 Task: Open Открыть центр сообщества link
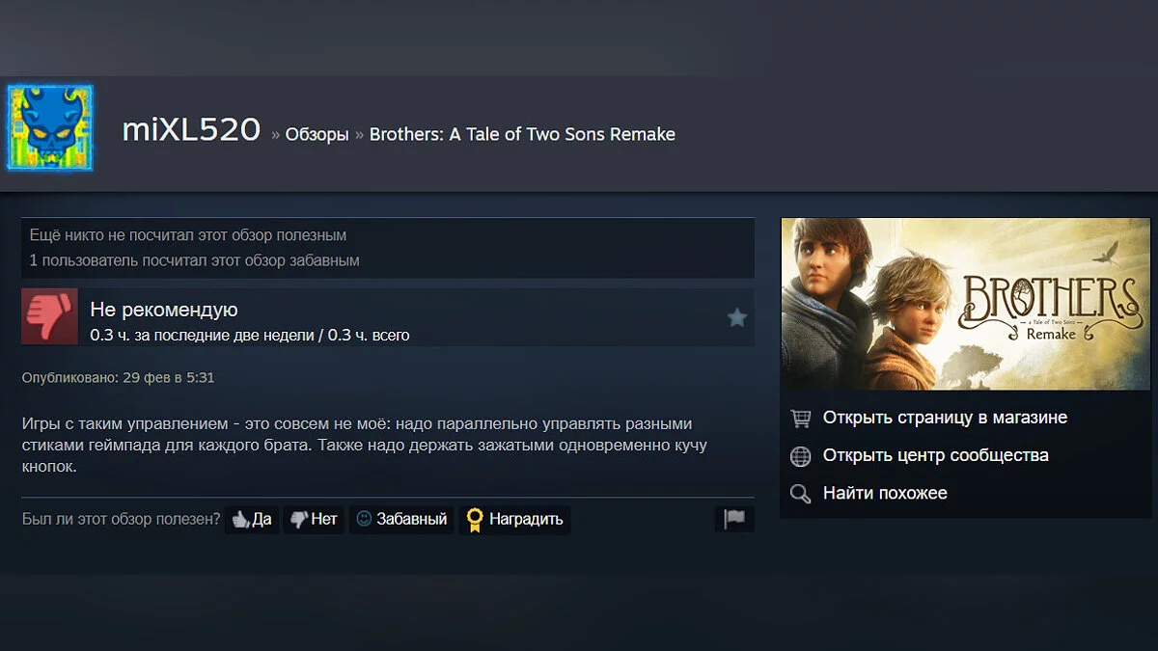(x=935, y=455)
